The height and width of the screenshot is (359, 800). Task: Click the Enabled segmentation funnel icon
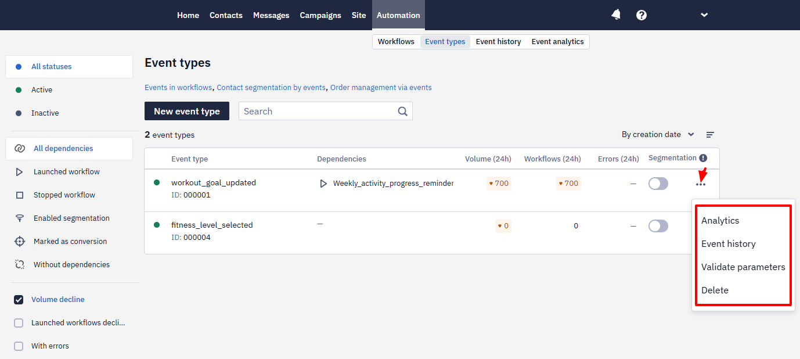tap(19, 218)
